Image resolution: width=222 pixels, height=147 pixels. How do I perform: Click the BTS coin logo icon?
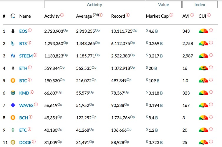pyautogui.click(x=13, y=43)
